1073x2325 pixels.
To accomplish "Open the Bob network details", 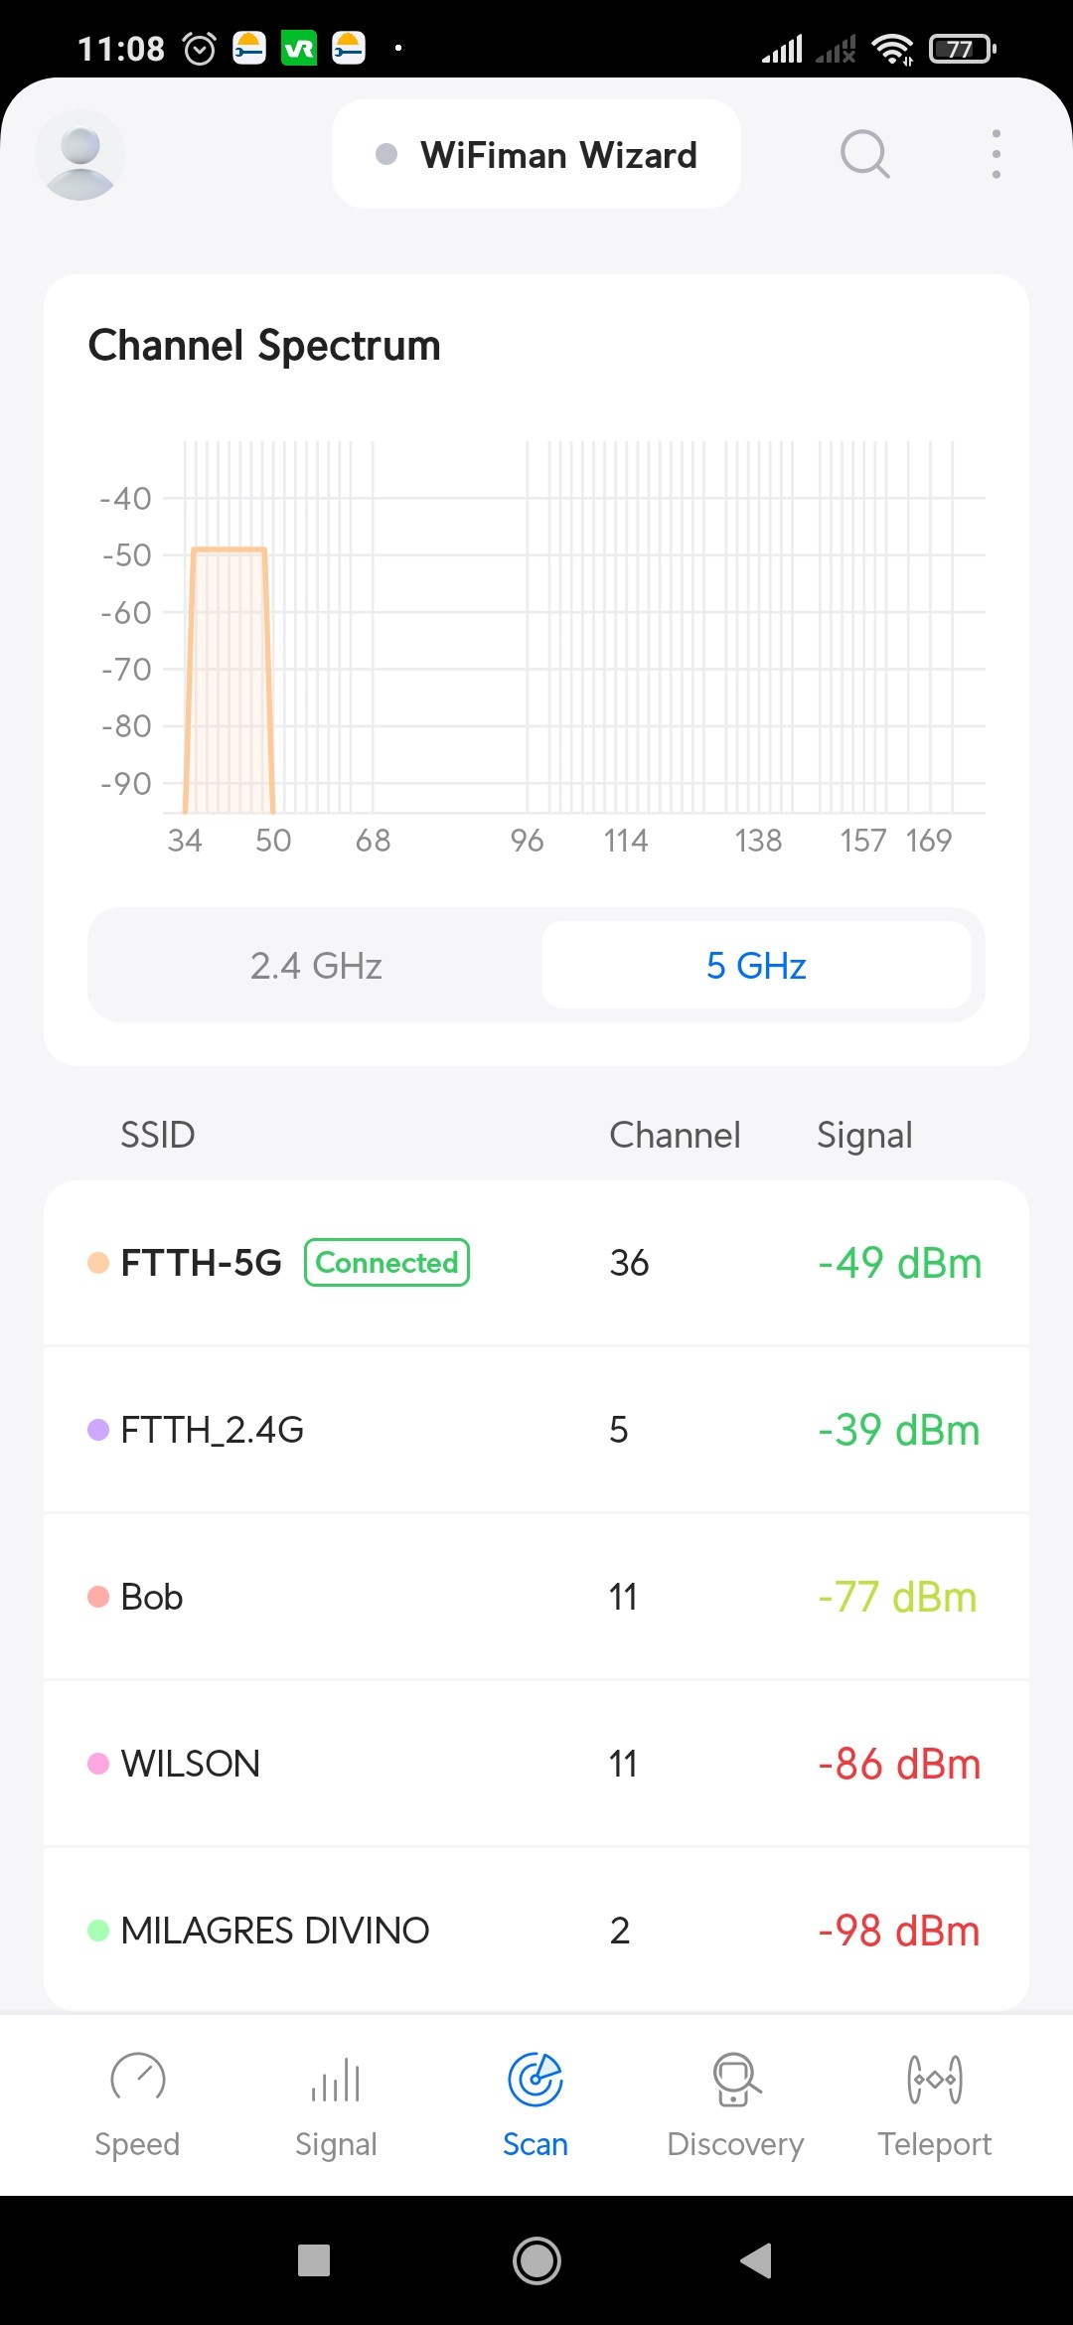I will tap(536, 1597).
